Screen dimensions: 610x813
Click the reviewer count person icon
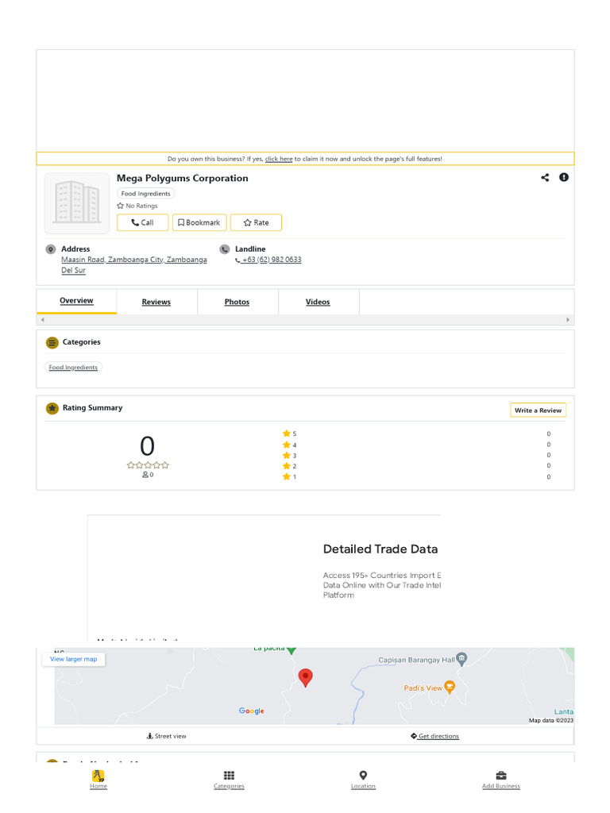coord(145,475)
